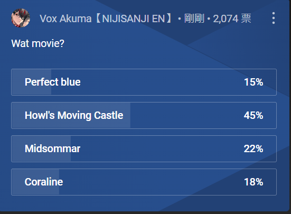Select Howl's Moving Castle poll option
The image size is (291, 214).
click(144, 115)
